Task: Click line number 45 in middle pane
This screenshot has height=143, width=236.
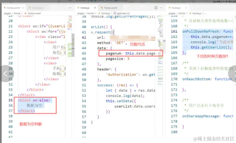Action: (x=84, y=53)
